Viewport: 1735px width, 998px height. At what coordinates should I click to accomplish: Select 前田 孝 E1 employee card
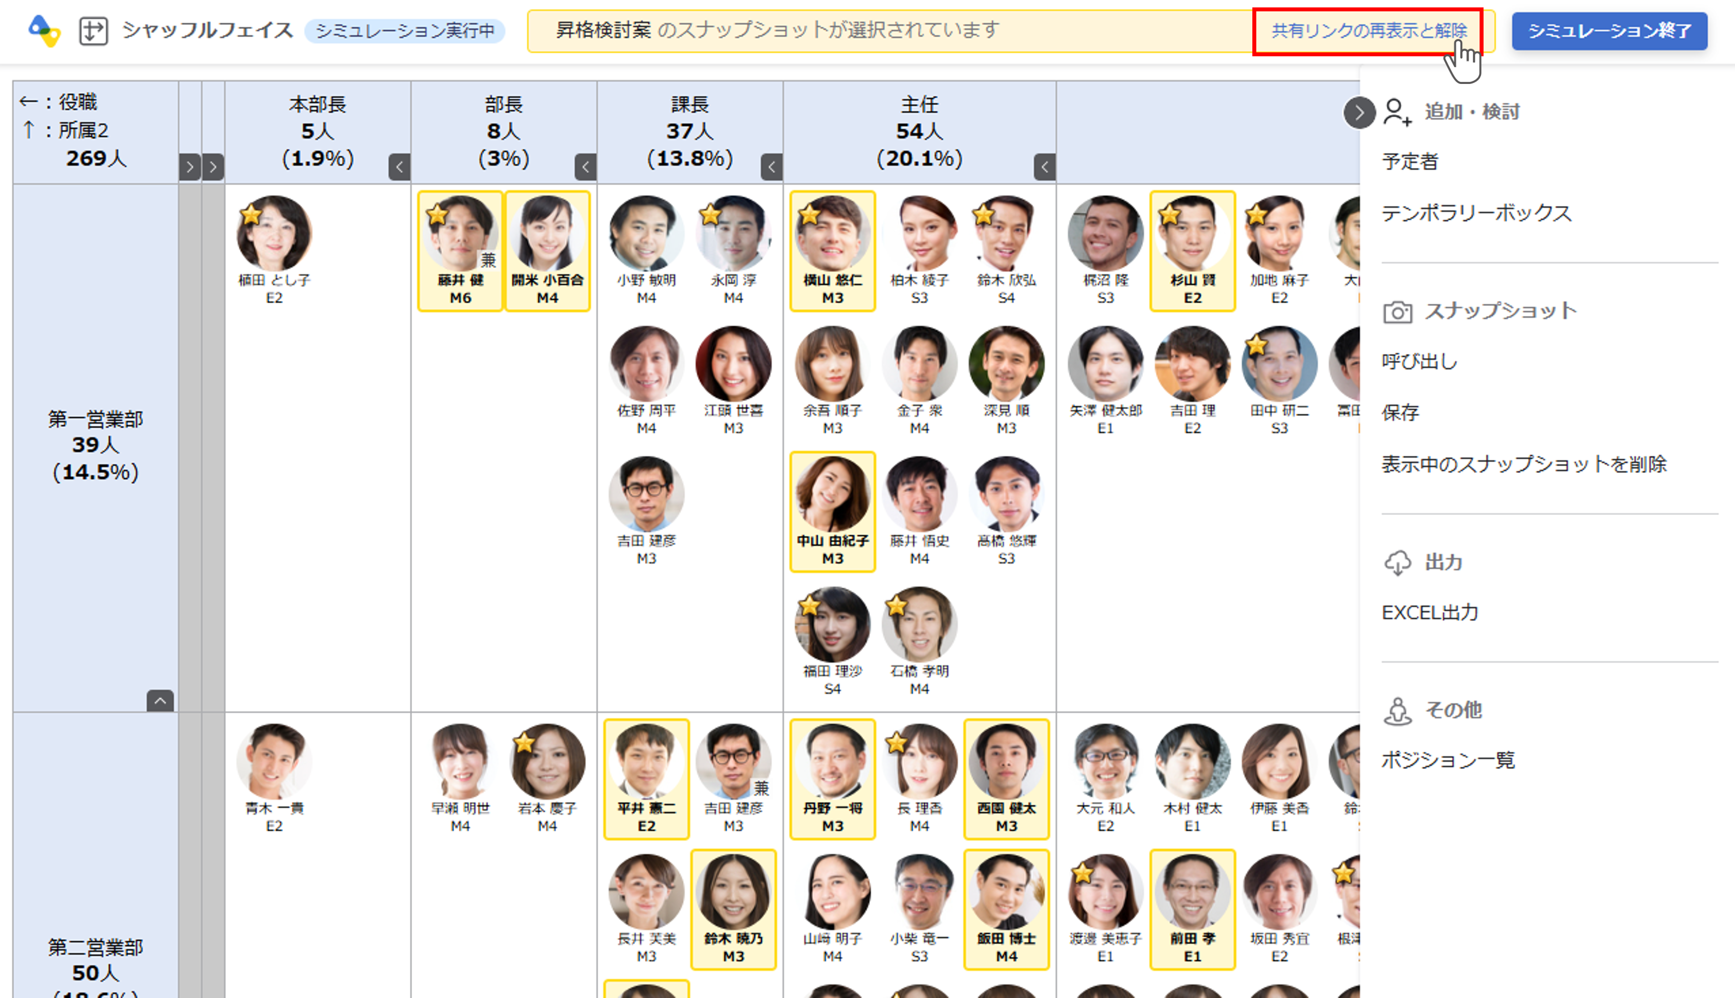[1192, 909]
